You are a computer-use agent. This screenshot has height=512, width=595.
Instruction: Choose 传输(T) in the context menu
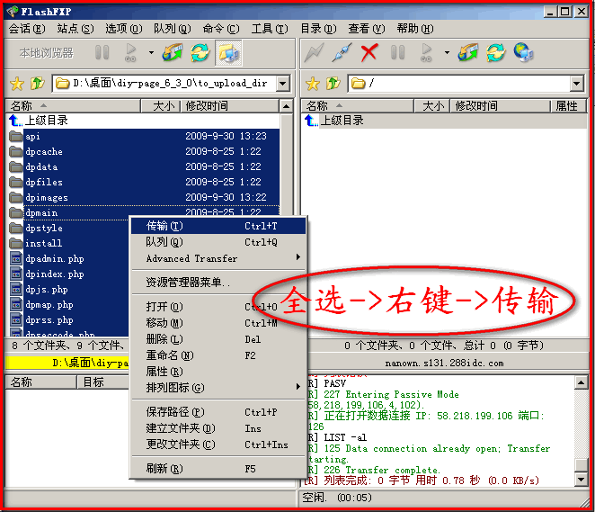tap(218, 226)
